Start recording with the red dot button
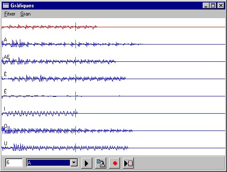This screenshot has width=227, height=172. (115, 163)
